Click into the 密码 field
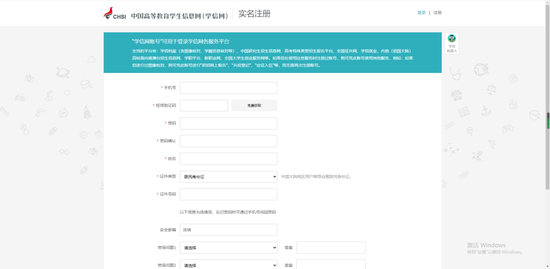 [x=228, y=123]
